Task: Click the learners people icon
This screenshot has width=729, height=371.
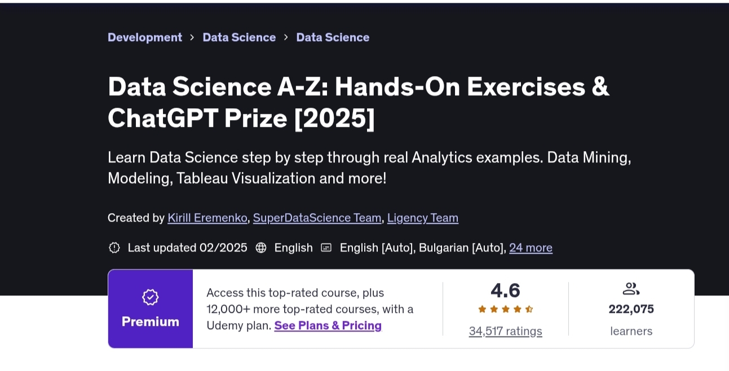Action: pyautogui.click(x=631, y=288)
